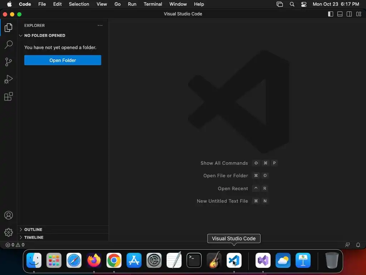Open the Window menu
This screenshot has height=275, width=366.
178,4
